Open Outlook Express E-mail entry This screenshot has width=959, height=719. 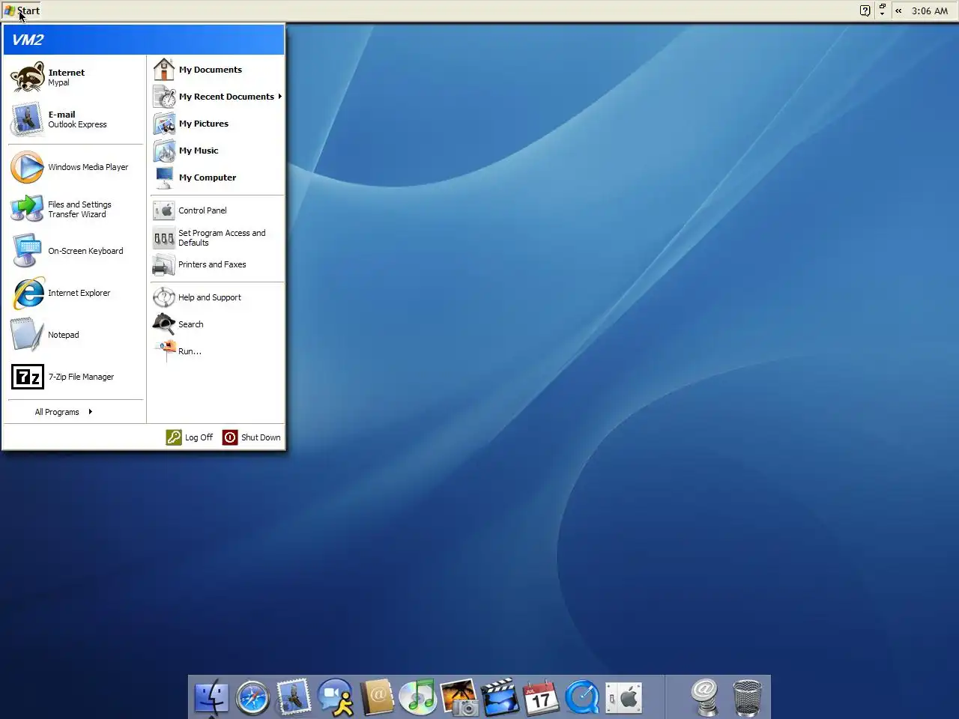tap(76, 119)
